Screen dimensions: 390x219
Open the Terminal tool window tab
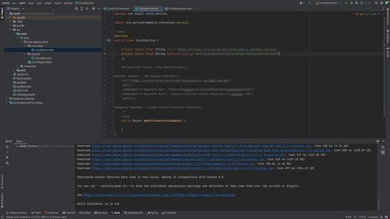coord(69,213)
